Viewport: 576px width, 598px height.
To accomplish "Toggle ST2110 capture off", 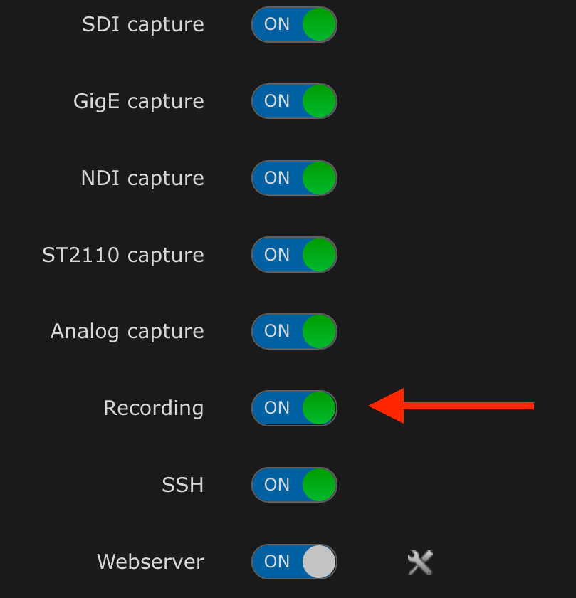I will (x=294, y=255).
